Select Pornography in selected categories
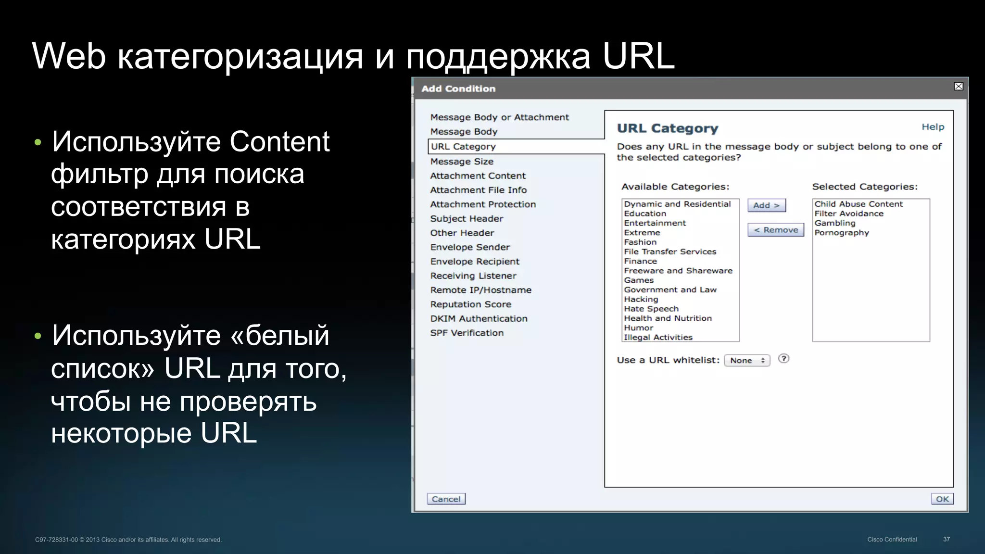Viewport: 985px width, 554px height. click(x=871, y=233)
